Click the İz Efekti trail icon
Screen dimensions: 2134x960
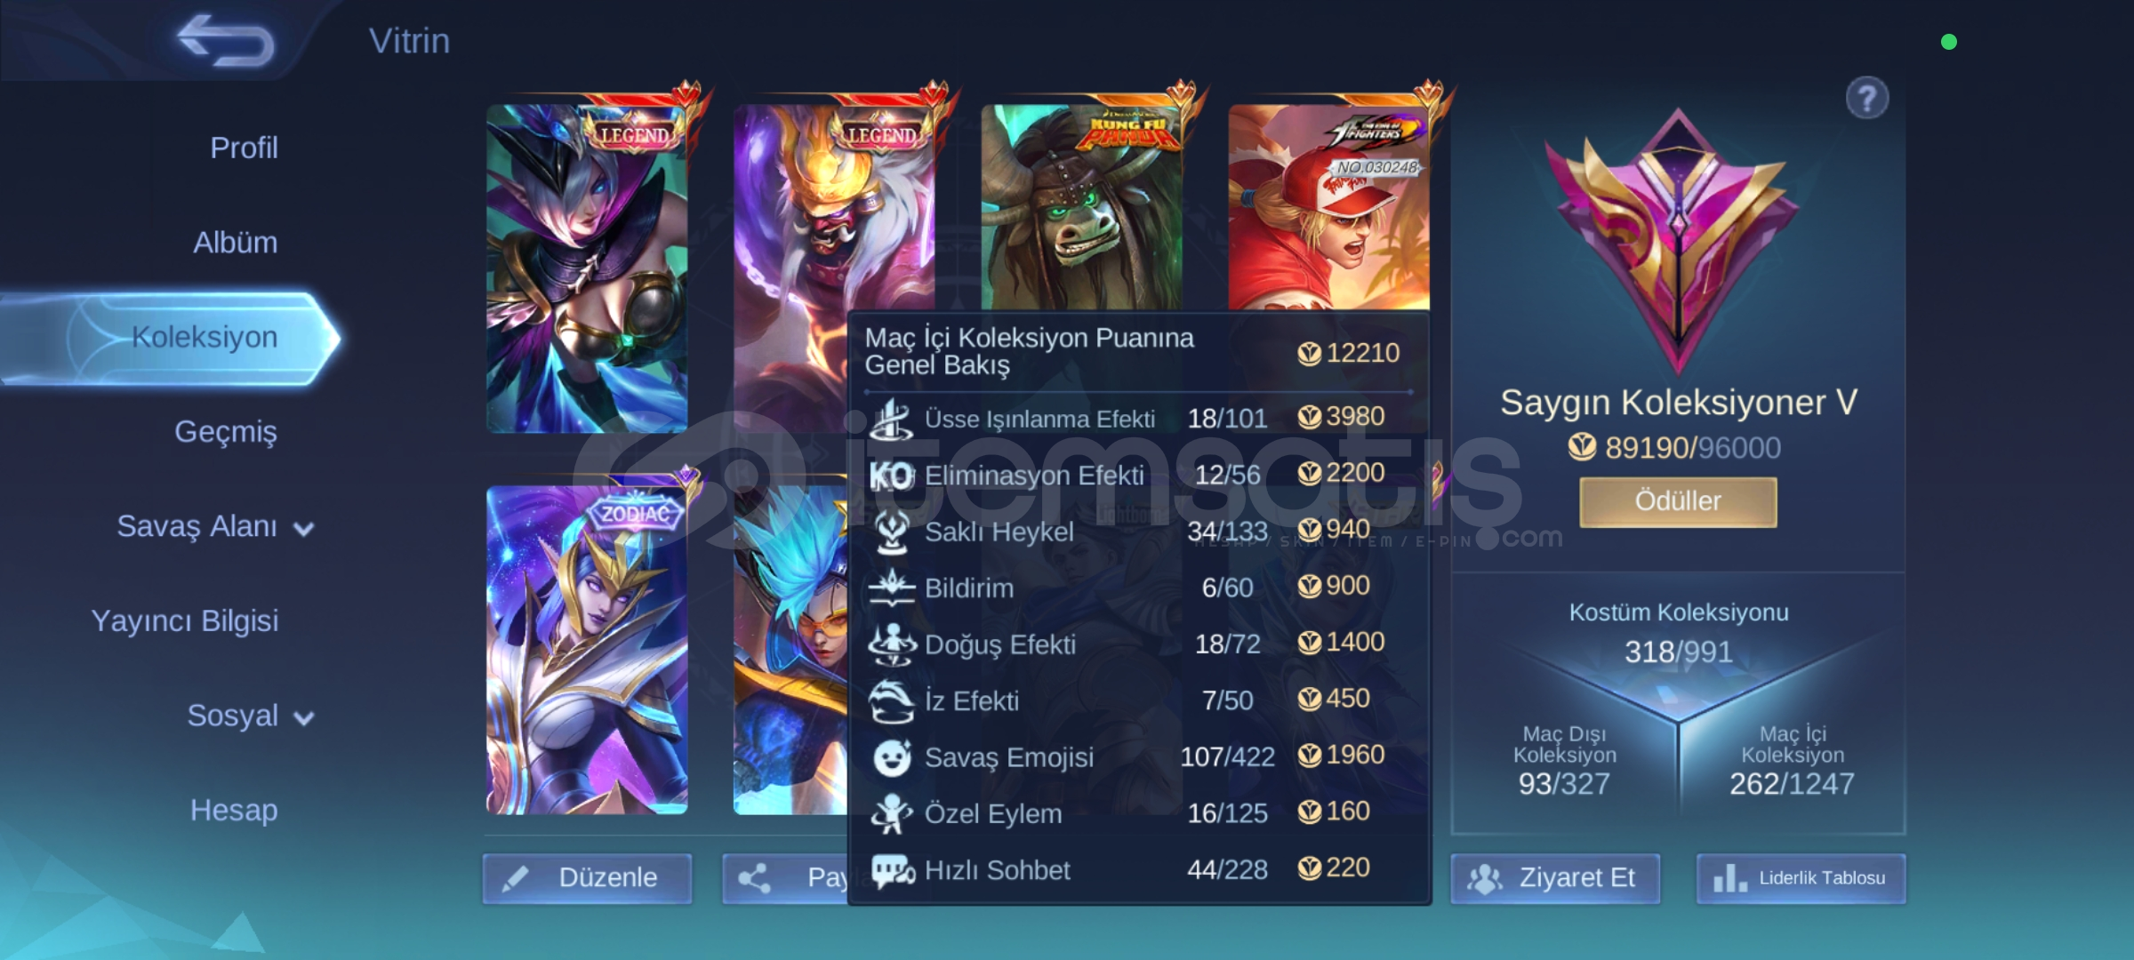click(891, 700)
